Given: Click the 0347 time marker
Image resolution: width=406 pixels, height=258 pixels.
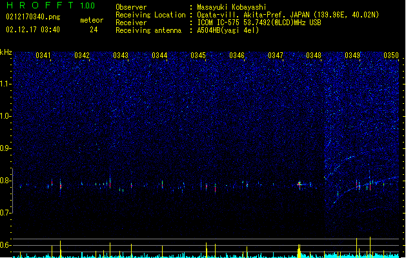Looking at the screenshot, I should (276, 55).
